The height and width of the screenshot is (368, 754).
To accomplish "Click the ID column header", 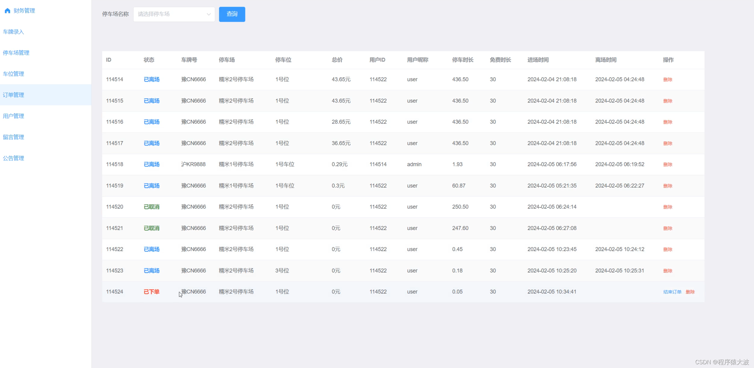I will point(108,60).
